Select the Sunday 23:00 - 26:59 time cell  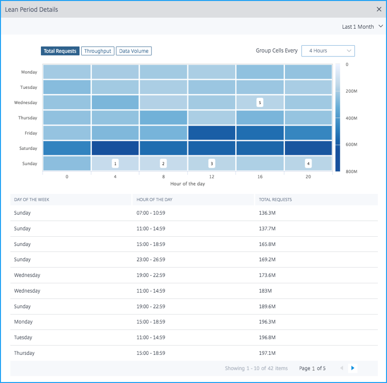(x=151, y=260)
